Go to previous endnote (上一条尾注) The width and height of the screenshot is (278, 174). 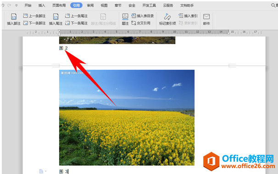(76, 16)
